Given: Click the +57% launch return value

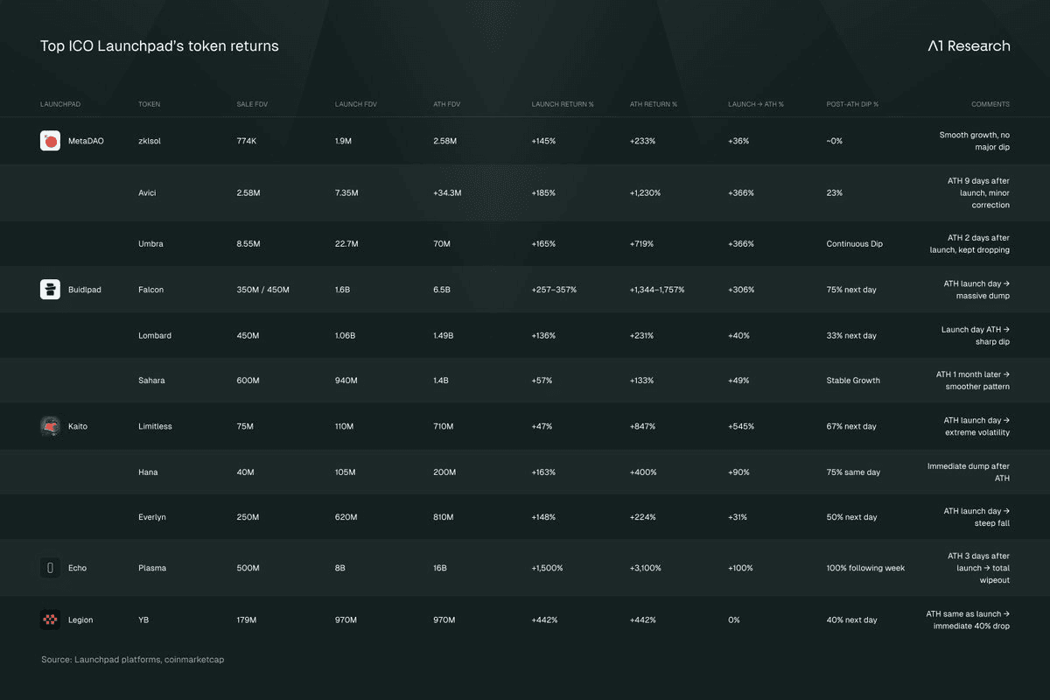Looking at the screenshot, I should pyautogui.click(x=543, y=381).
